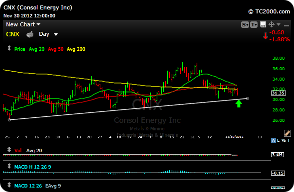Click the Price plot label
The width and height of the screenshot is (294, 192).
pyautogui.click(x=19, y=49)
